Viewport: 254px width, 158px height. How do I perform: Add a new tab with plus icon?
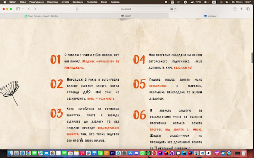click(241, 9)
